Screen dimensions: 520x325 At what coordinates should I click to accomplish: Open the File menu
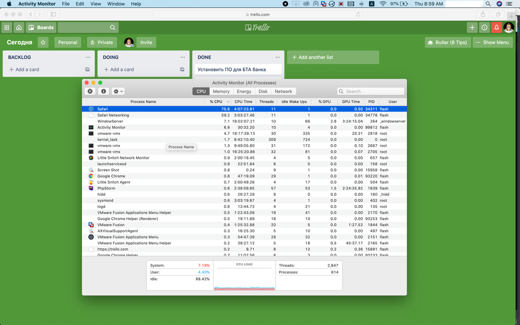tap(66, 4)
